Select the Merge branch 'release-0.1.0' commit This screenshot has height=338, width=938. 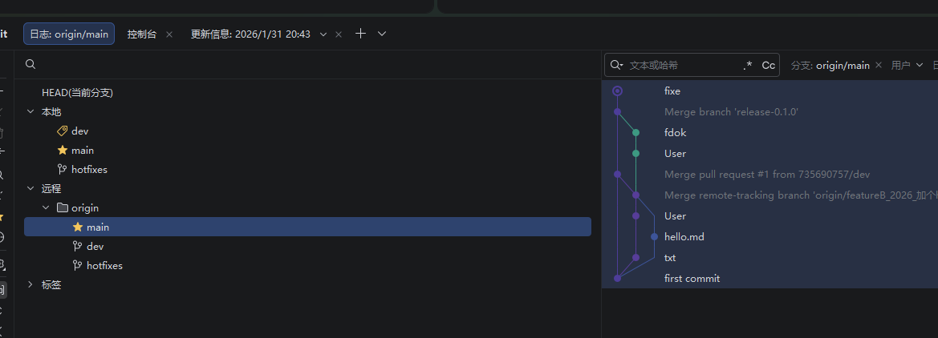click(x=732, y=111)
